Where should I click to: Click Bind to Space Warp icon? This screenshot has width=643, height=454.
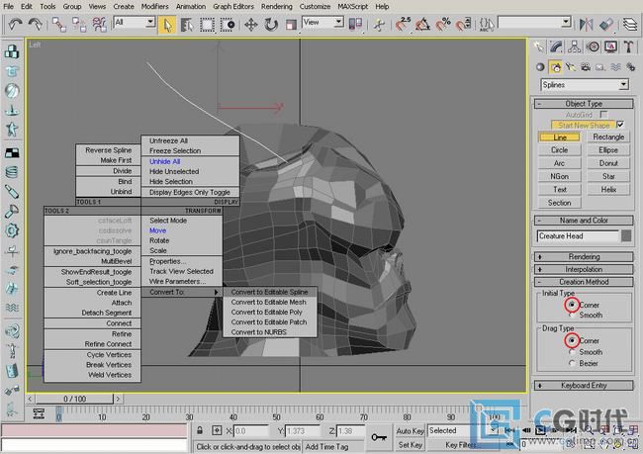click(100, 25)
